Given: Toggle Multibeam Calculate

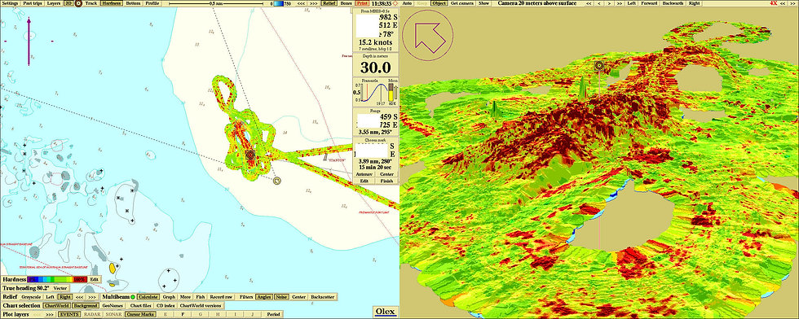Looking at the screenshot, I should (x=148, y=296).
